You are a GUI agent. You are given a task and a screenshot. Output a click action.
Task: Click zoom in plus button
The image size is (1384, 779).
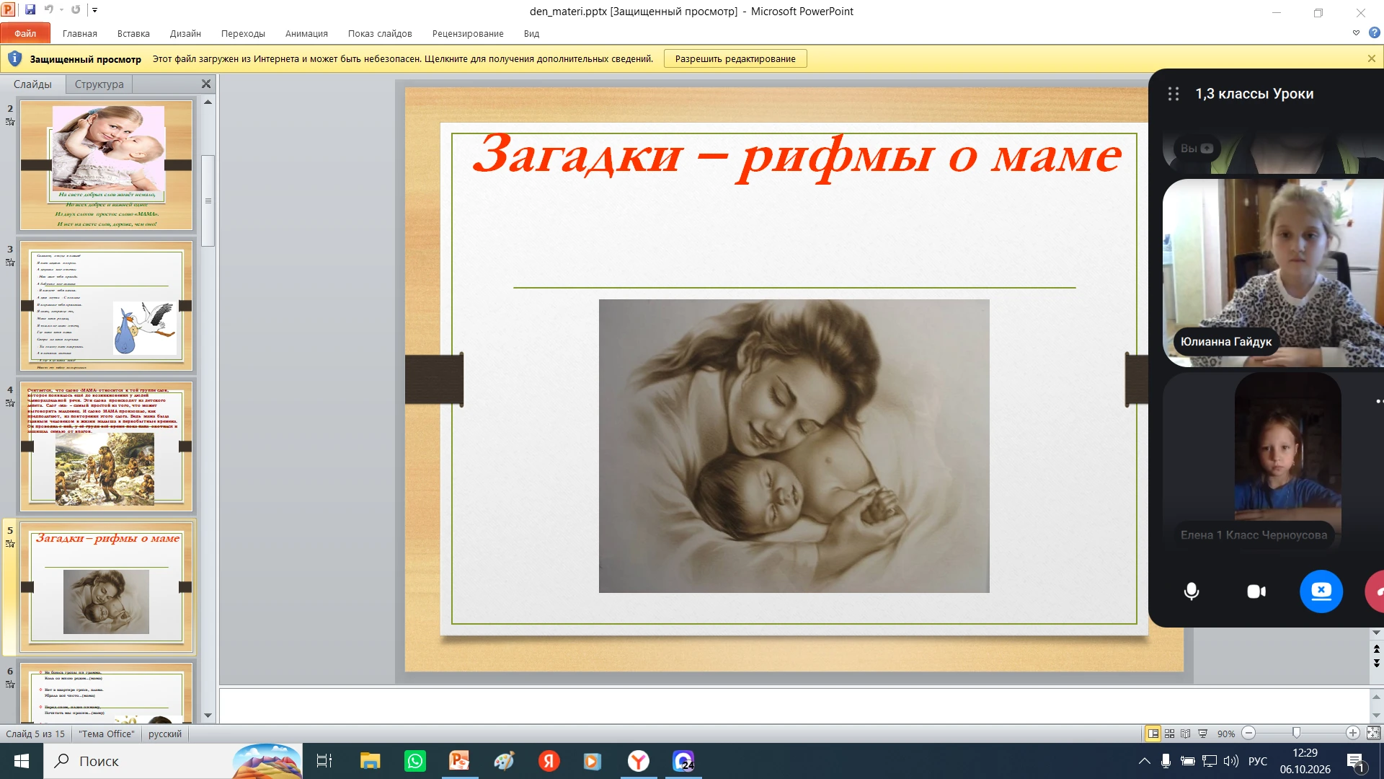1353,734
